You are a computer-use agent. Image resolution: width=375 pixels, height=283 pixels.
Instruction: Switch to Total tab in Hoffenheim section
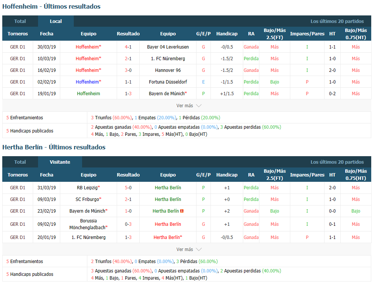coord(20,21)
